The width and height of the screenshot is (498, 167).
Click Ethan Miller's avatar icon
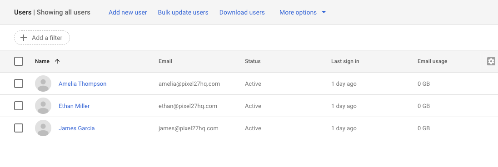click(43, 106)
